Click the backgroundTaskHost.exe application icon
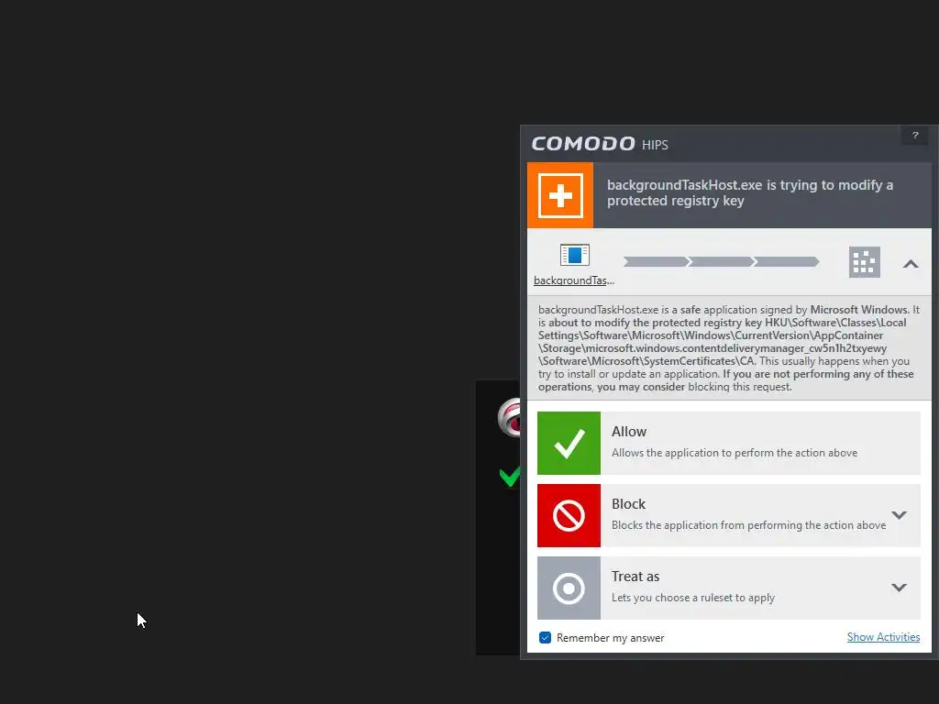Viewport: 939px width, 704px height. click(x=574, y=255)
